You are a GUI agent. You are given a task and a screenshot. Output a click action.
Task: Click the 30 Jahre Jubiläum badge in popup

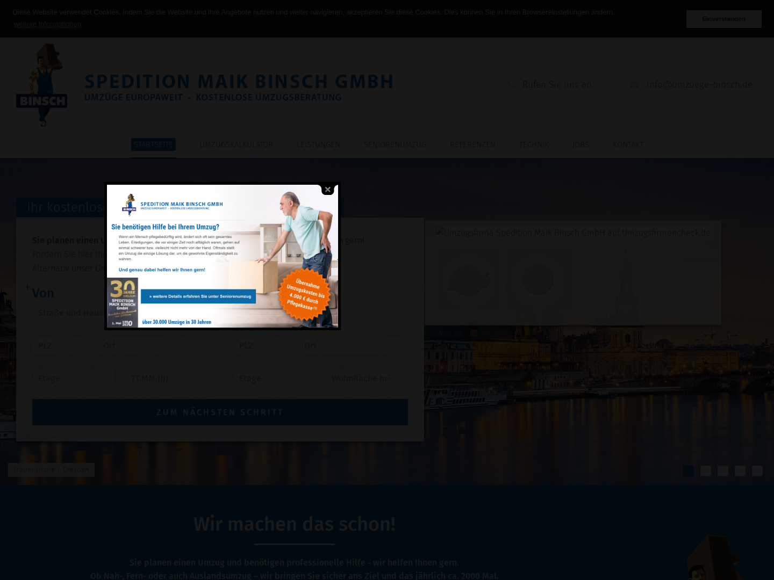click(123, 302)
